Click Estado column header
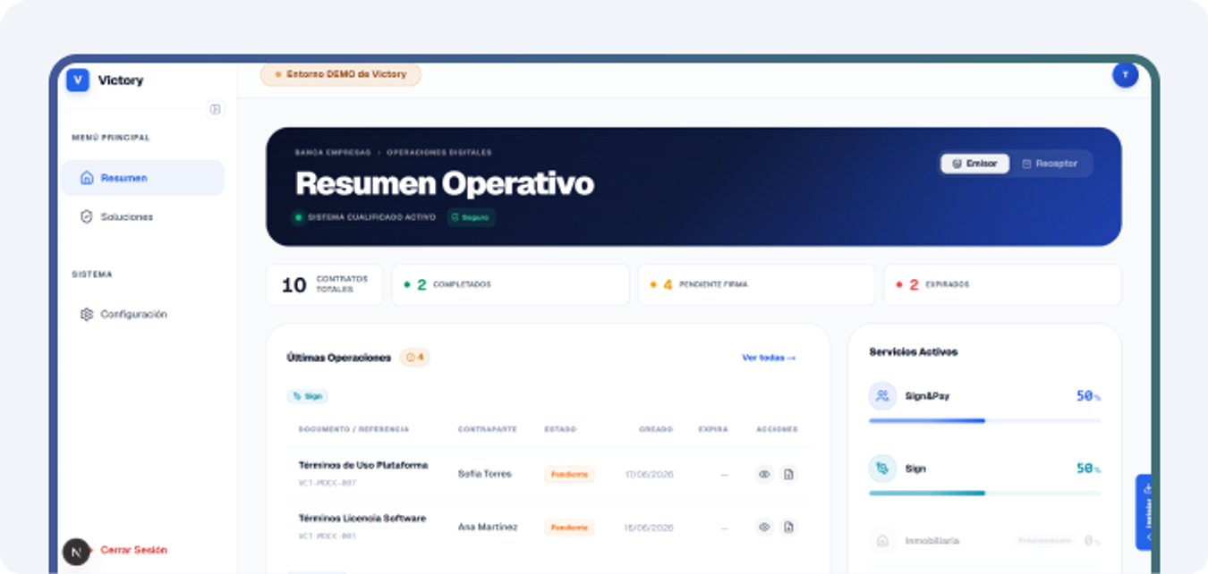 [560, 429]
